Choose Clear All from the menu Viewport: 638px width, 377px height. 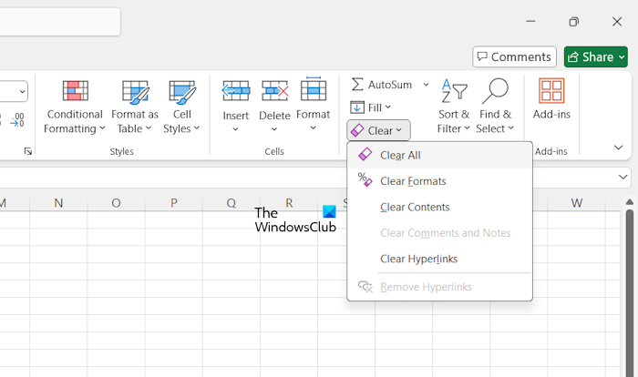pos(400,156)
